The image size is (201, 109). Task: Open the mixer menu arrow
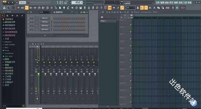[x=30, y=44]
